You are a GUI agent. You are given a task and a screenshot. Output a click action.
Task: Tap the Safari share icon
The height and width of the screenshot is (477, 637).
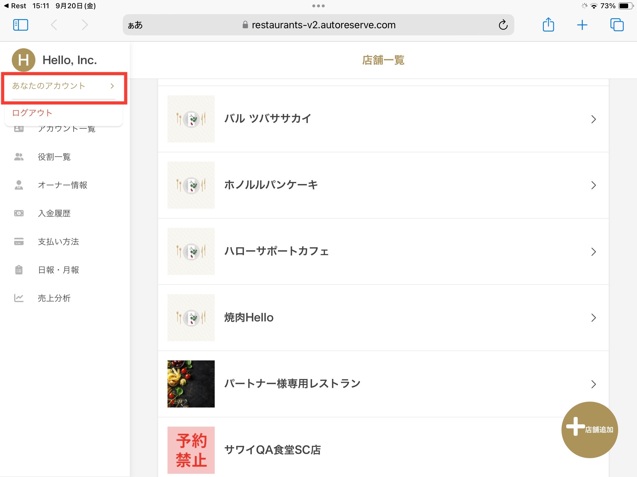548,25
